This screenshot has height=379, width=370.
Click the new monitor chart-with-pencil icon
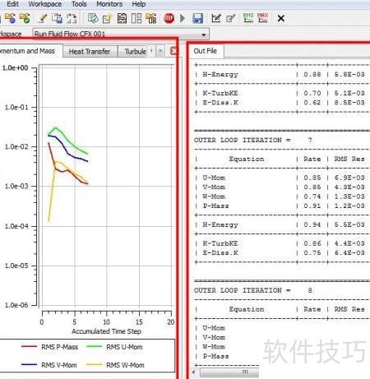[x=216, y=18]
